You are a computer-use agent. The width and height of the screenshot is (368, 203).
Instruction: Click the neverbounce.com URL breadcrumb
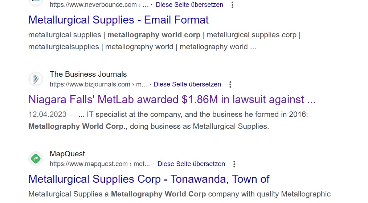(x=99, y=5)
